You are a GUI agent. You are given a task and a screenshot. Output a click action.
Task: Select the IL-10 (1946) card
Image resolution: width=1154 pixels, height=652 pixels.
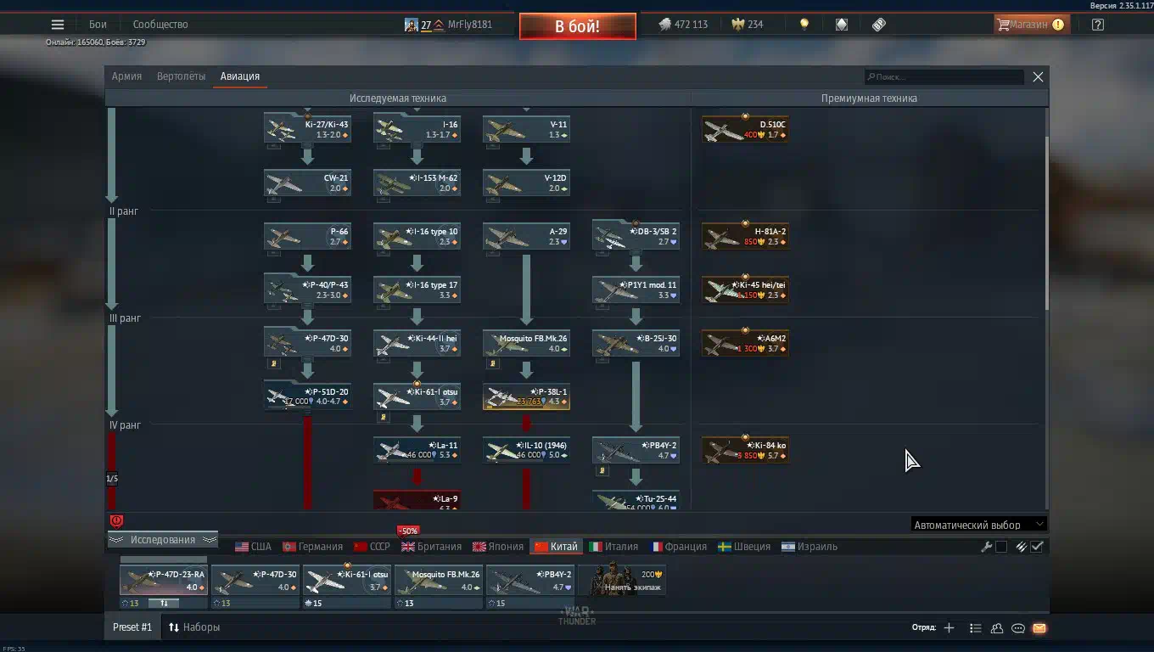[x=526, y=450]
